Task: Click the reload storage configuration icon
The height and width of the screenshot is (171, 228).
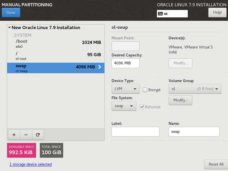Action: click(x=37, y=134)
